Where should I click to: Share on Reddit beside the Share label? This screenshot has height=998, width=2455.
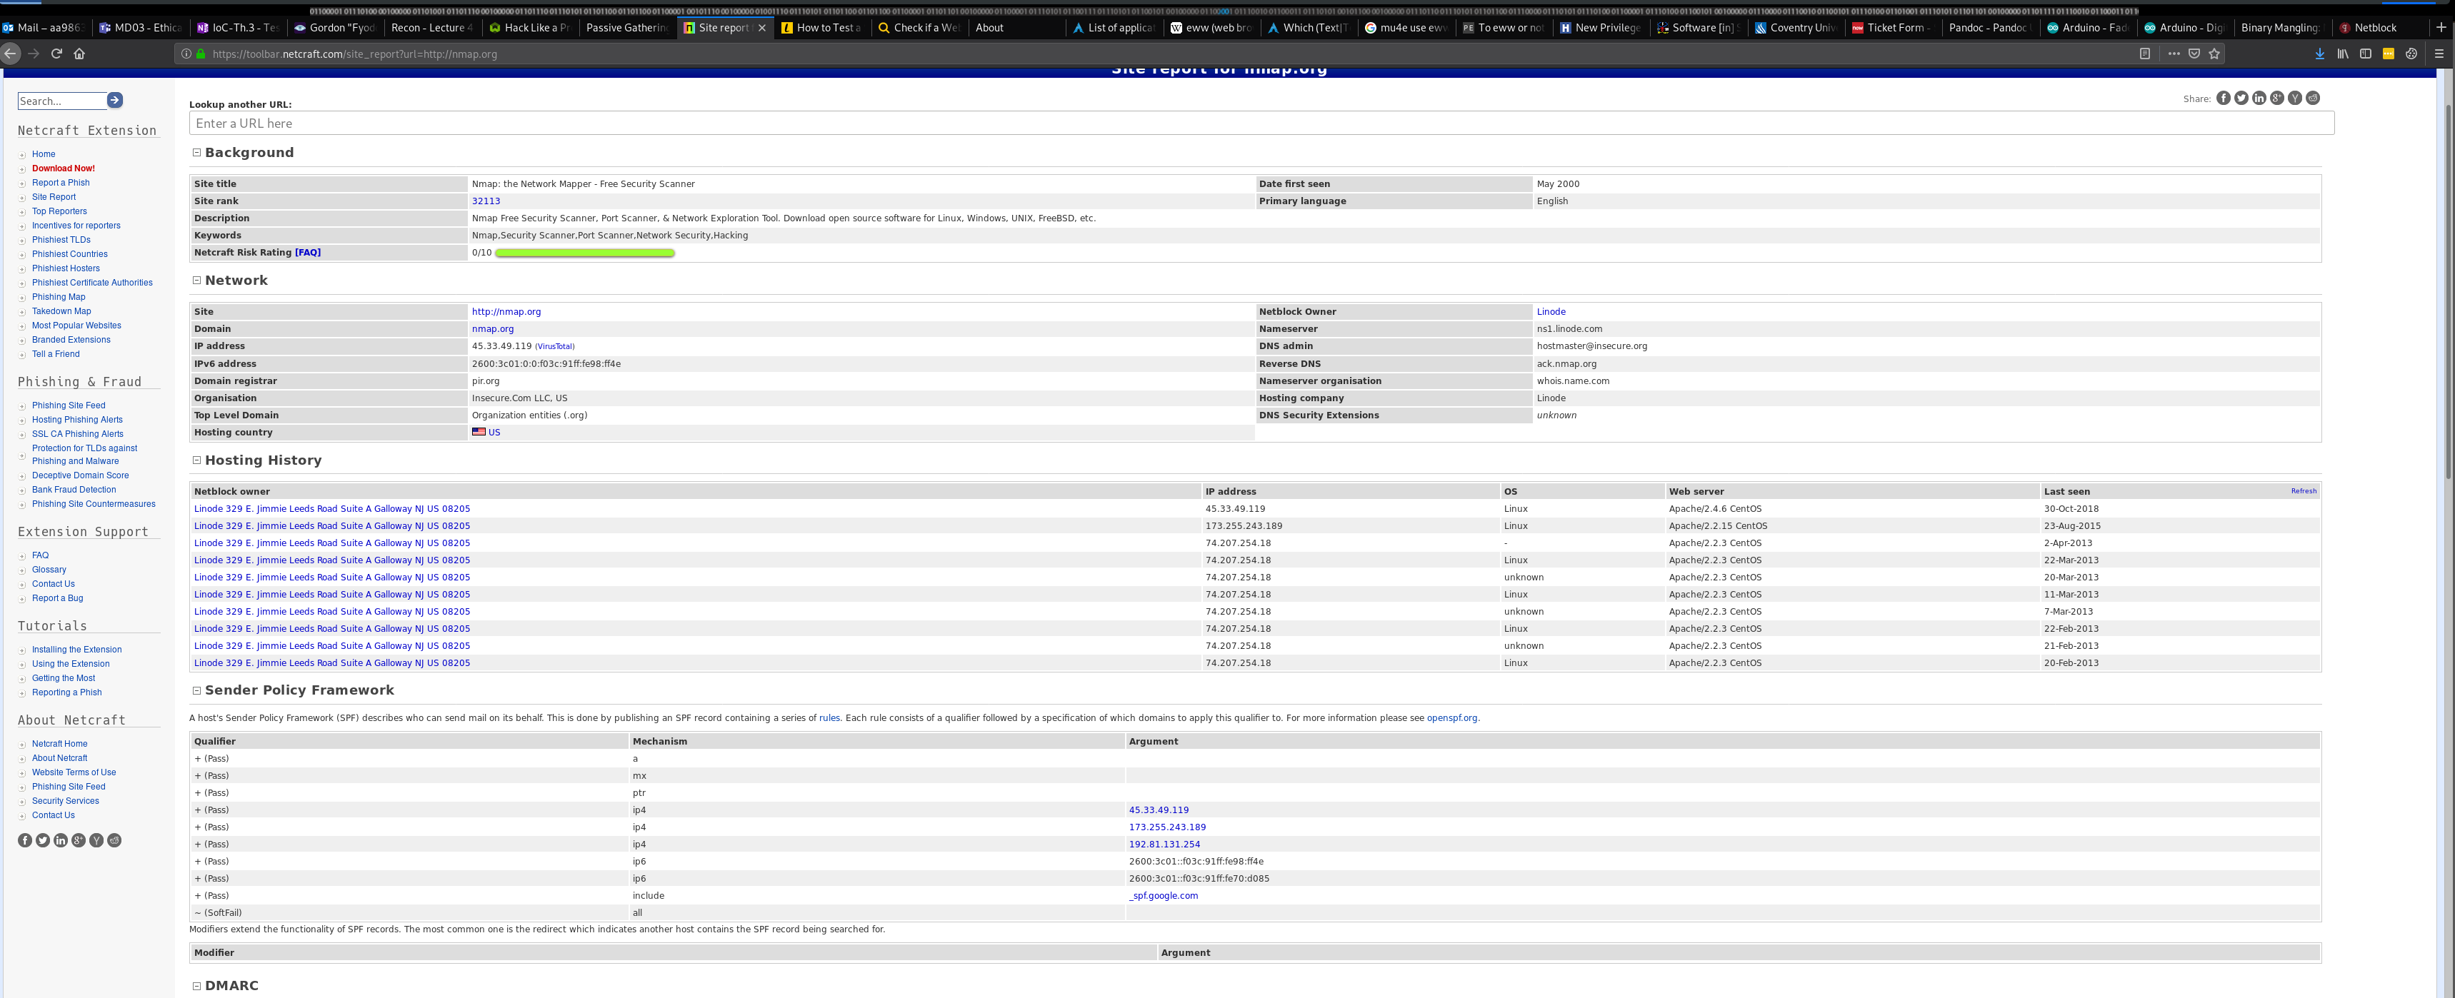tap(2313, 98)
